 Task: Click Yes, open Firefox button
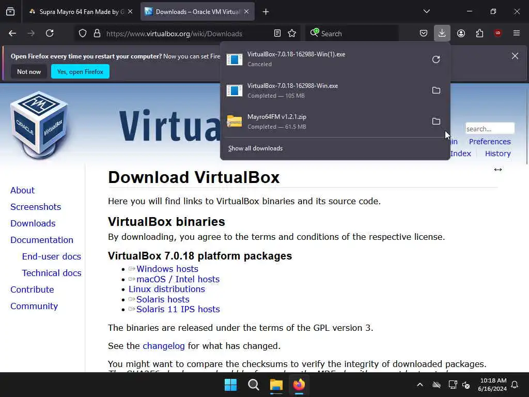click(80, 71)
